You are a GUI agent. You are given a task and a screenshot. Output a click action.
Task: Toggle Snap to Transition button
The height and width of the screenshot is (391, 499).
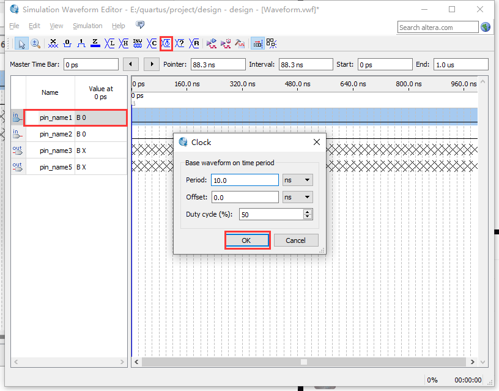272,43
